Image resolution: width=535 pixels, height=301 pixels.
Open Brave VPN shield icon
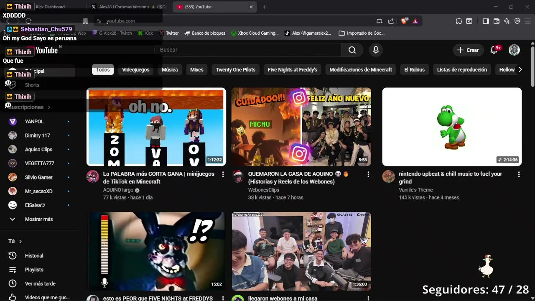coord(517,21)
